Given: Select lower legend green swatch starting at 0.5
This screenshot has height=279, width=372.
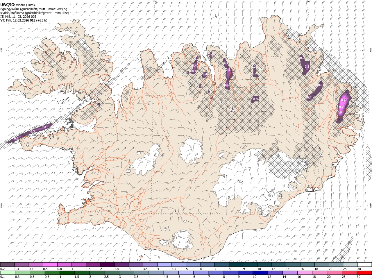Looking at the screenshot, I should (37, 273).
